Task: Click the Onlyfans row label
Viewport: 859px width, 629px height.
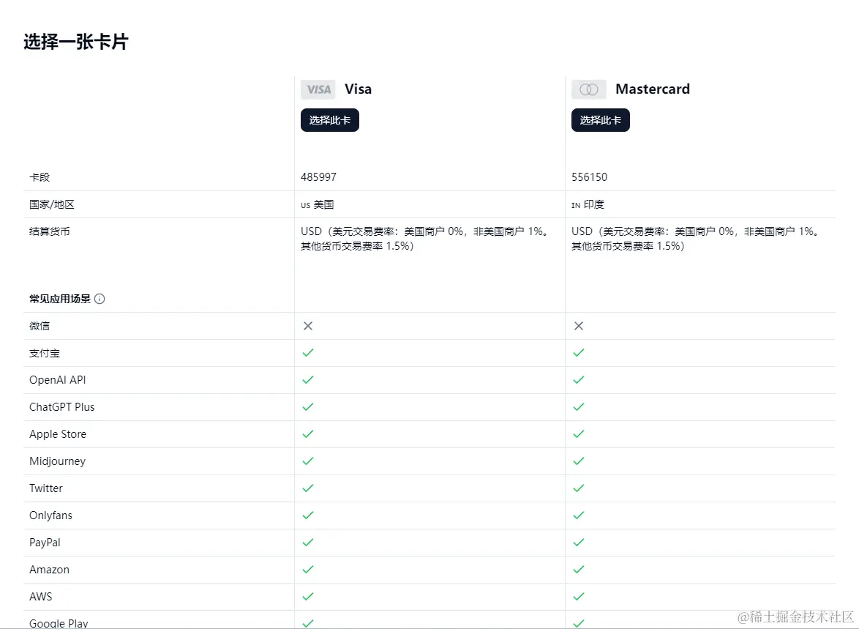Action: [51, 516]
